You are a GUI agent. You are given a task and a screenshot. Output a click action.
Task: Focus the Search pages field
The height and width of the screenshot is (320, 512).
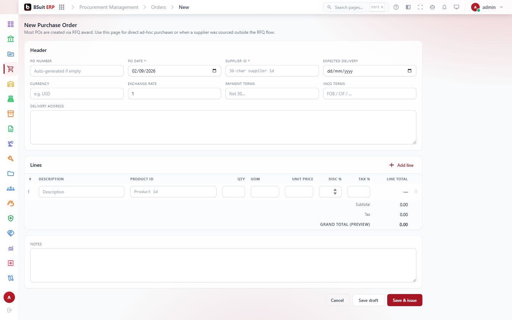356,7
